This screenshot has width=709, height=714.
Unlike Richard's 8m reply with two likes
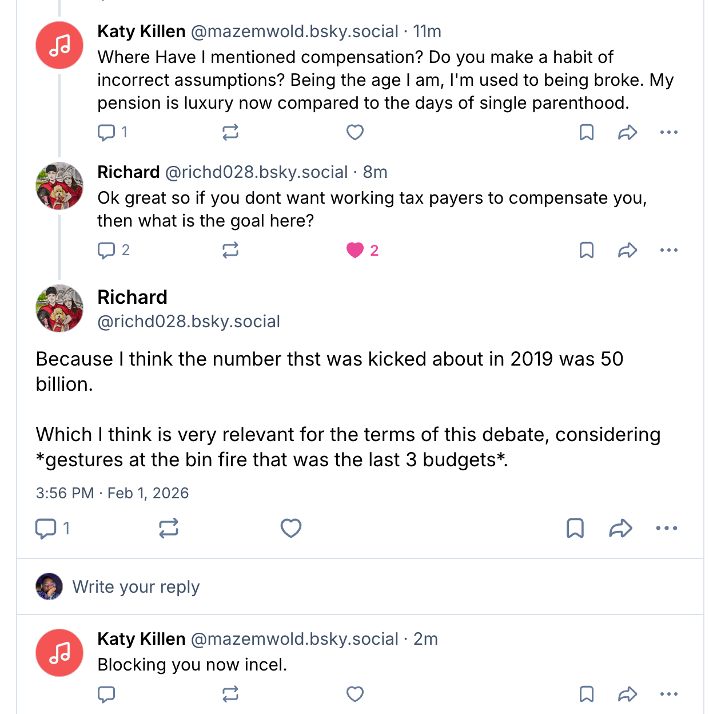[x=355, y=250]
